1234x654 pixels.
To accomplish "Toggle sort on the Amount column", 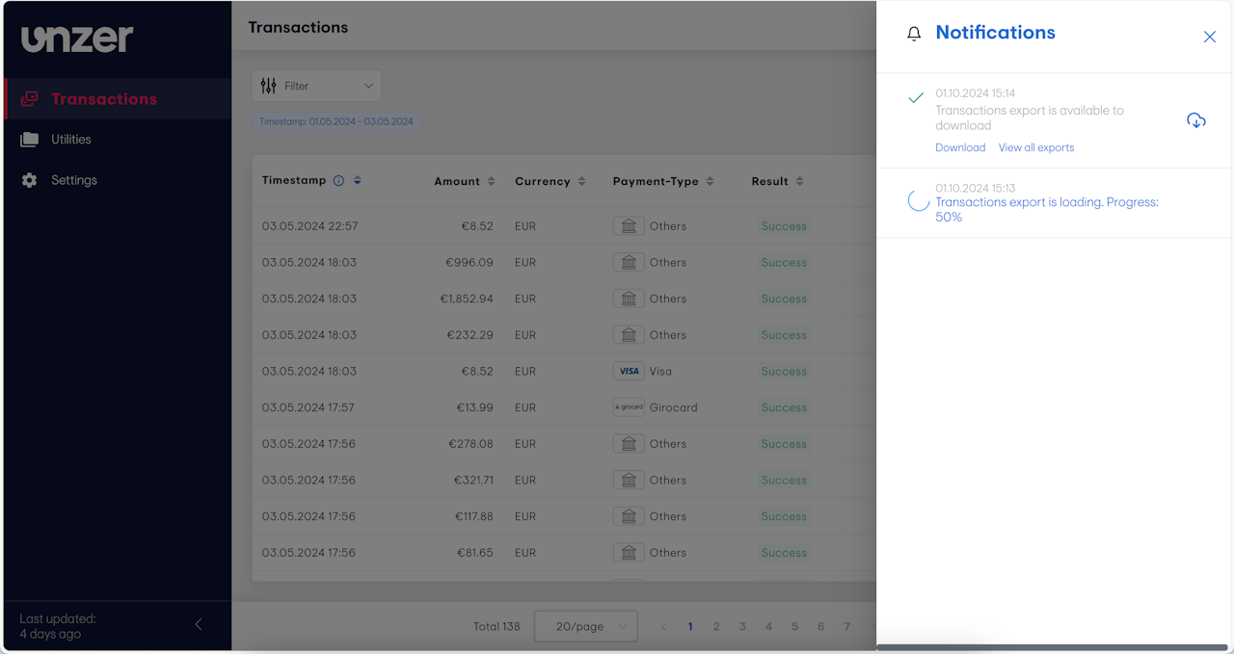I will click(x=491, y=181).
